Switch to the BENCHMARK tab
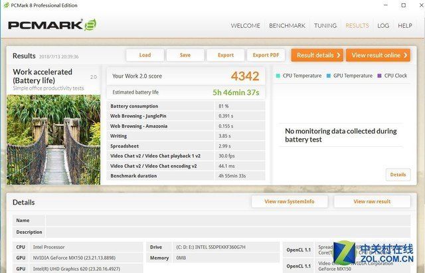This screenshot has height=273, width=425. tap(287, 26)
